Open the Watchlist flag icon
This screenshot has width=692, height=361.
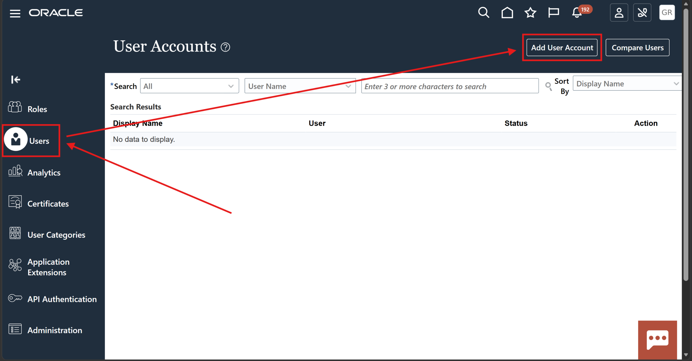pyautogui.click(x=553, y=12)
